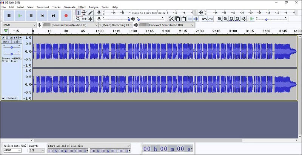Open the recording channels dropdown
This screenshot has width=302, height=155.
[x=116, y=25]
